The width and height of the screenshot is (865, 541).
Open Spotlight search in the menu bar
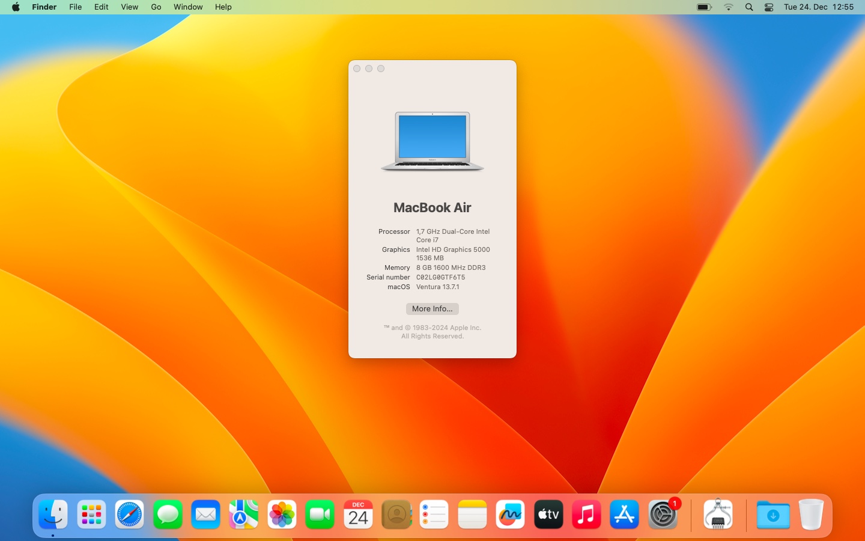pos(749,7)
